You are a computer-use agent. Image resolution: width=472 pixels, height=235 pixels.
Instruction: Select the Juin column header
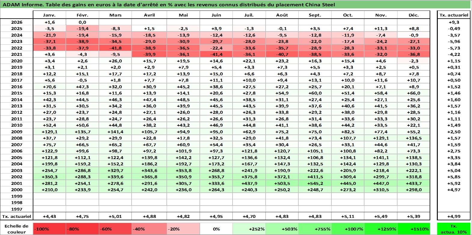pyautogui.click(x=216, y=15)
